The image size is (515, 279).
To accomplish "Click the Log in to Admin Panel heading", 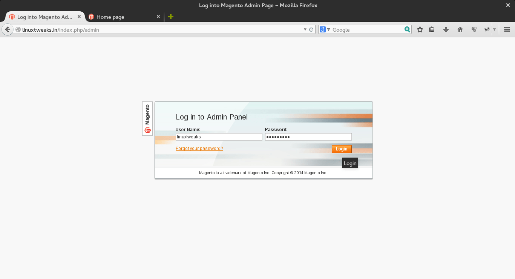I will coord(212,117).
